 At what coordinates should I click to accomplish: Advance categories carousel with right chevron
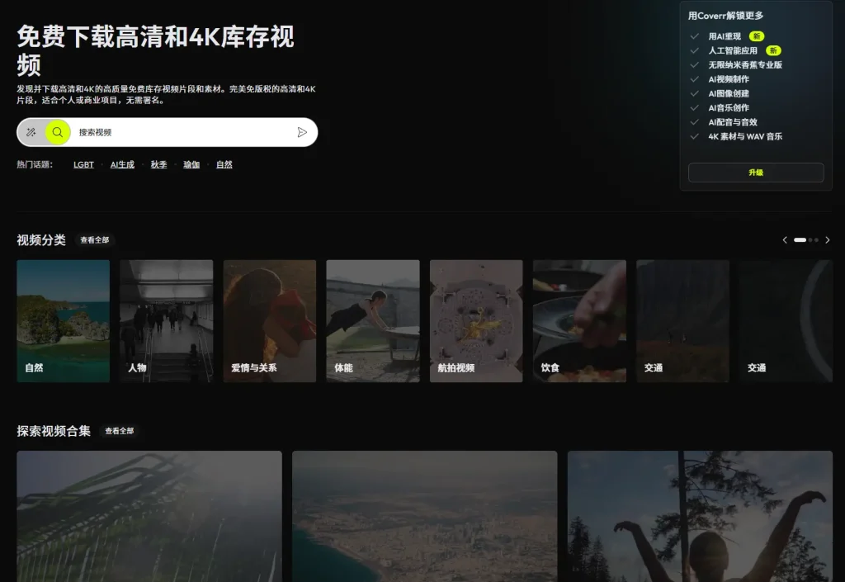pyautogui.click(x=827, y=239)
